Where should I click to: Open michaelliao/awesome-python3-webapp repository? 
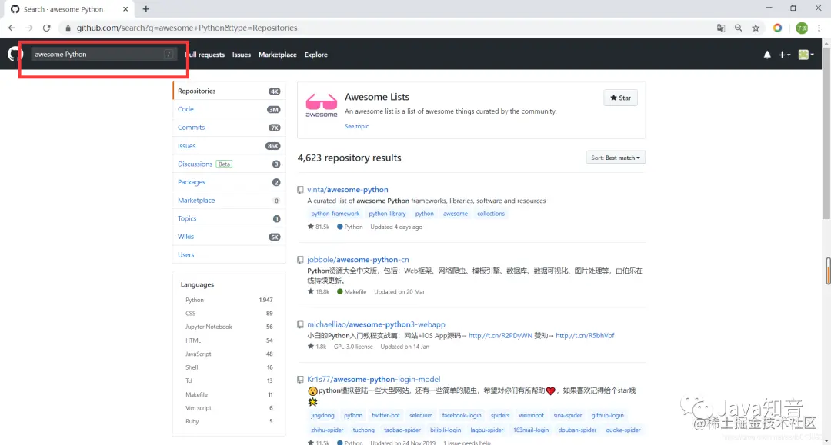pos(375,324)
